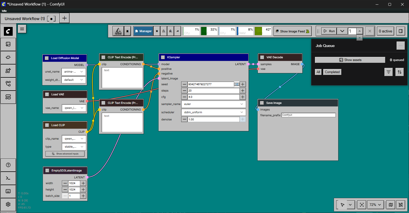Expand the Run button options chevron

pos(342,31)
